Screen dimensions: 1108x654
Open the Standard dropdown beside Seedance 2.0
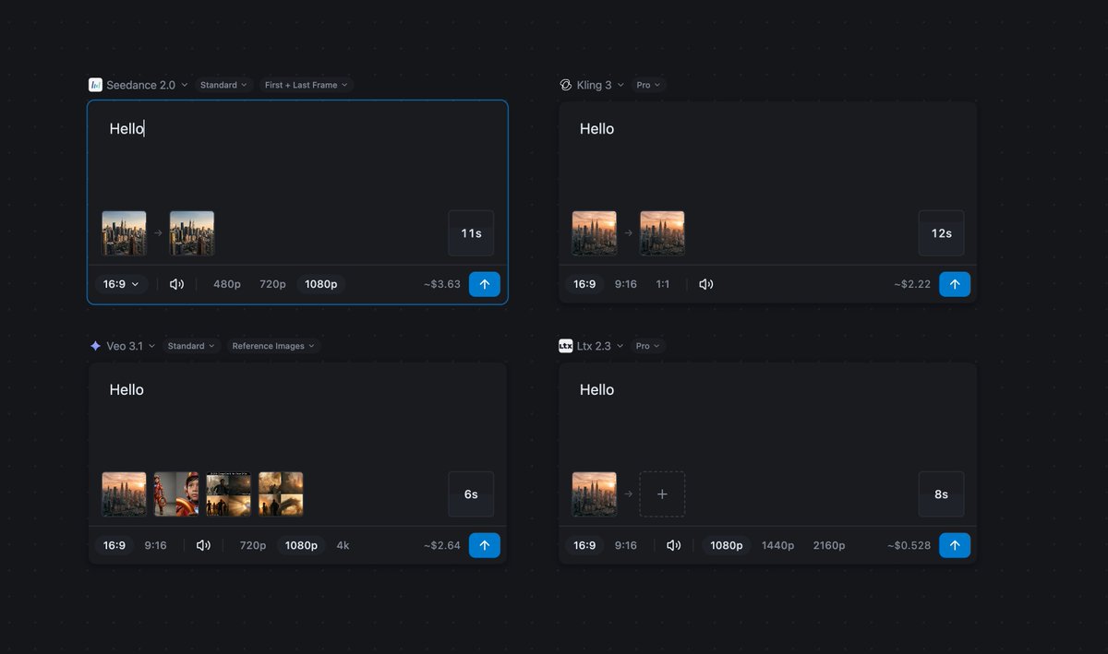click(x=223, y=85)
